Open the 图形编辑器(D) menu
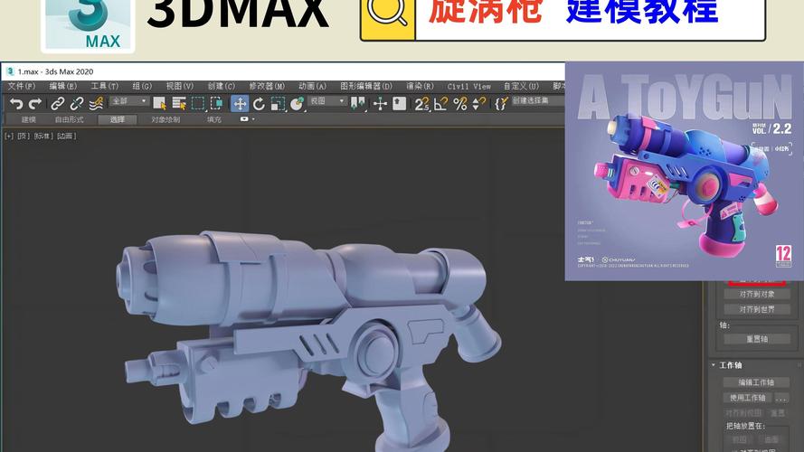This screenshot has height=452, width=804. click(366, 86)
